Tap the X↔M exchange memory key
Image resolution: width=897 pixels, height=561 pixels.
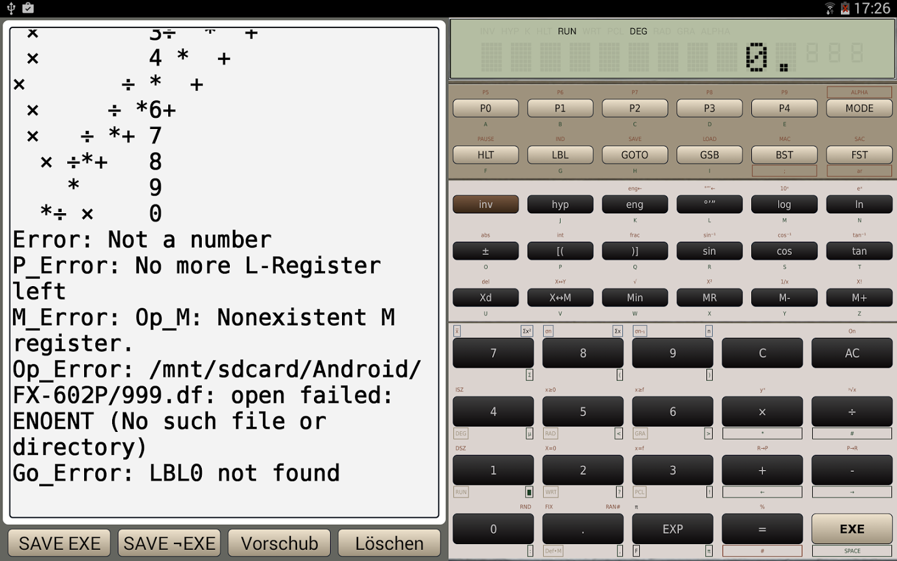(560, 298)
